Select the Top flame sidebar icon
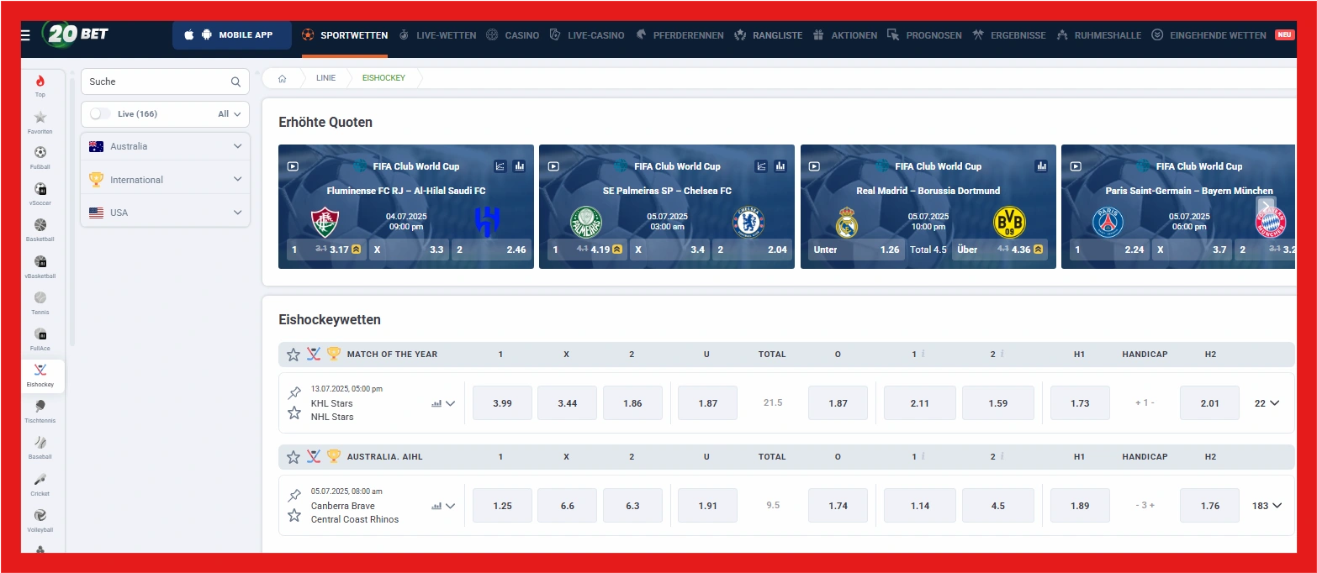 [40, 85]
